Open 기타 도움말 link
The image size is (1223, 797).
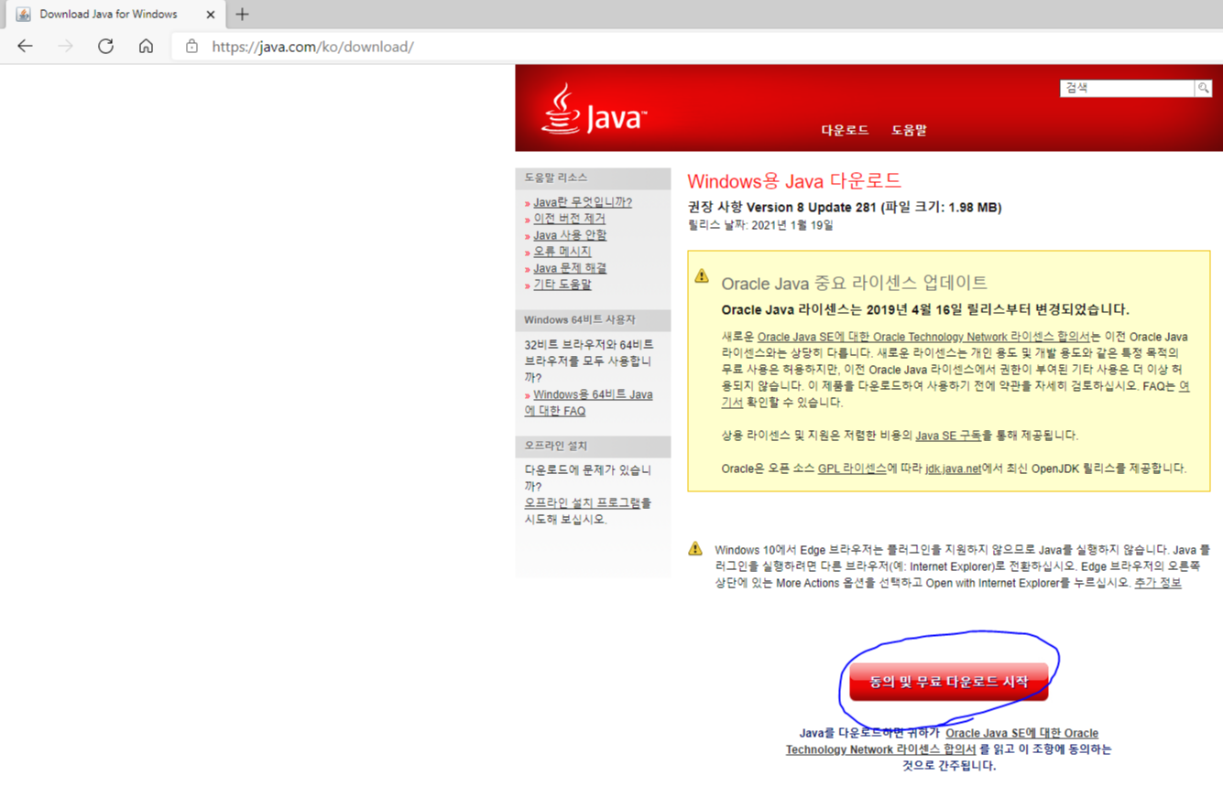click(x=562, y=285)
